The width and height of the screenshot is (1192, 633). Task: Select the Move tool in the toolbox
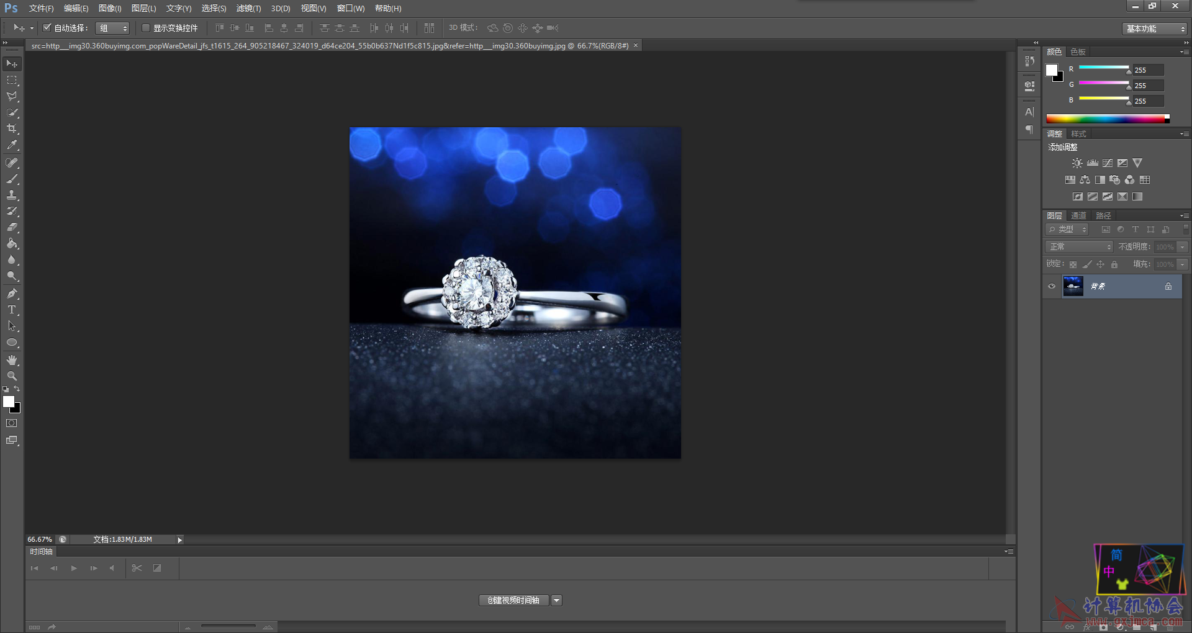click(x=12, y=64)
